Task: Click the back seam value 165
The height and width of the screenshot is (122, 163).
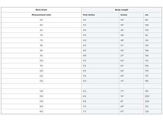Action: tap(41, 112)
